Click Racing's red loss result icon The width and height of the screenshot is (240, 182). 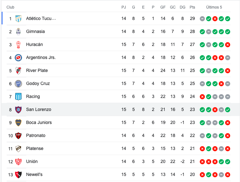[x=202, y=97]
